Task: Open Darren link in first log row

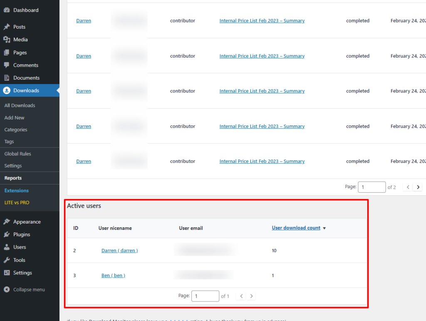Action: click(83, 21)
